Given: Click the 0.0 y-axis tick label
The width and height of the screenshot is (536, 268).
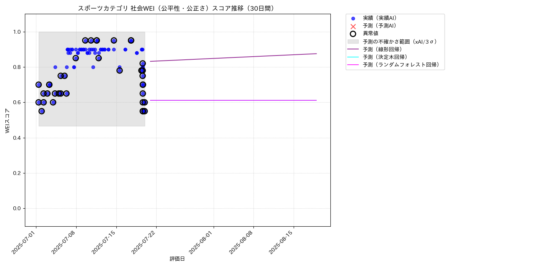Looking at the screenshot, I should pyautogui.click(x=18, y=208).
